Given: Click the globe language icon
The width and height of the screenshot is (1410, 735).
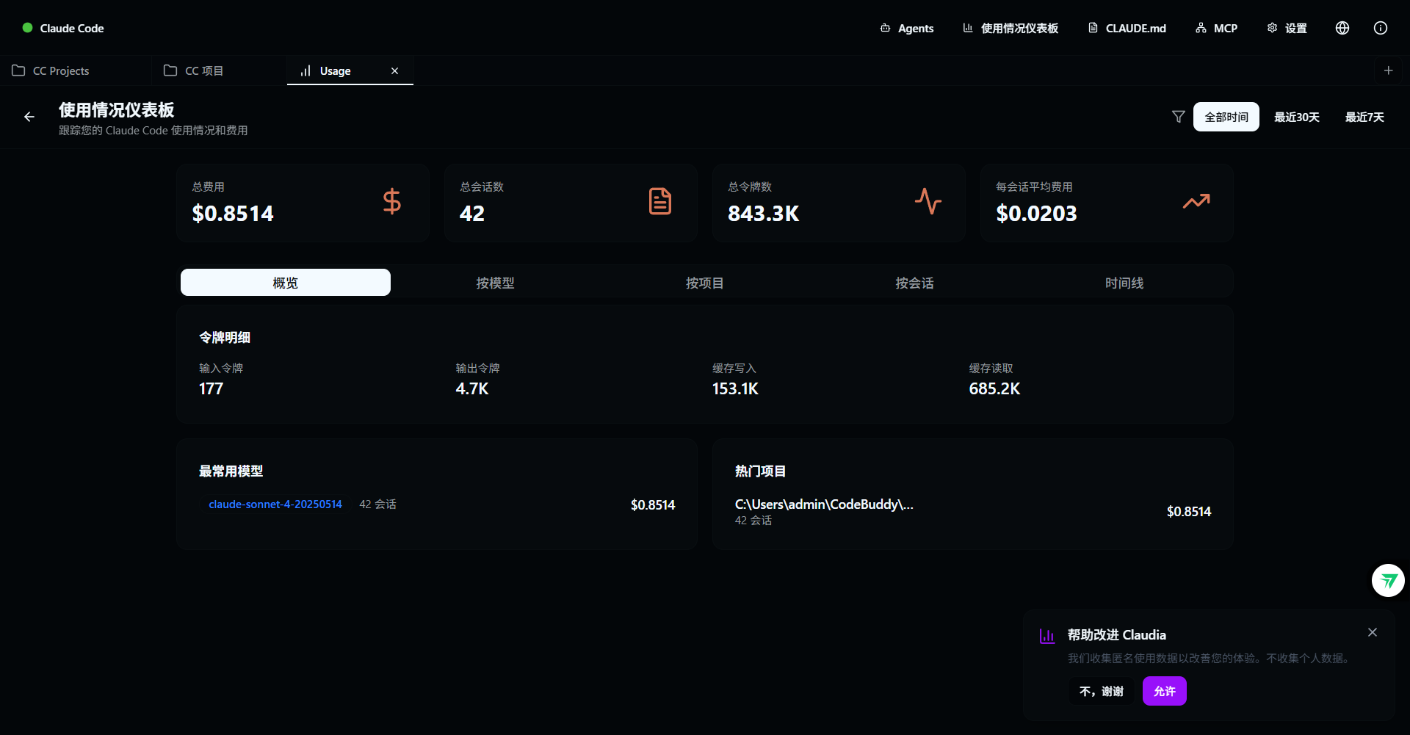Looking at the screenshot, I should (1342, 28).
